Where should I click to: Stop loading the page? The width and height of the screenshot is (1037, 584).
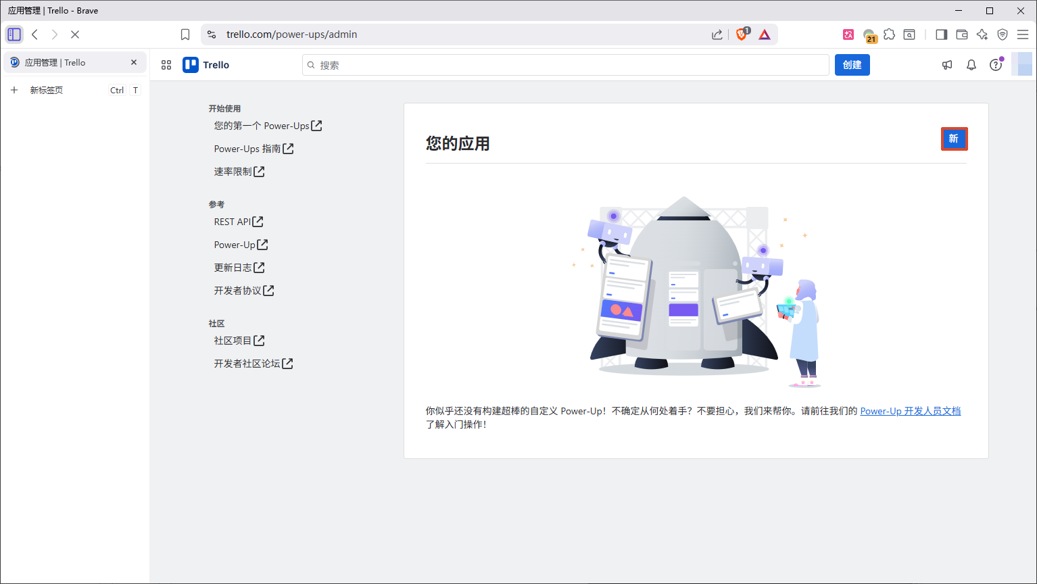click(x=75, y=34)
